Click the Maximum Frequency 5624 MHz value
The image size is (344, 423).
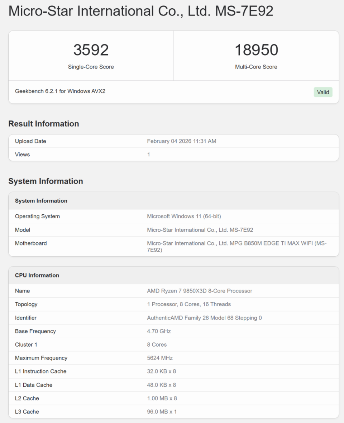tap(160, 358)
